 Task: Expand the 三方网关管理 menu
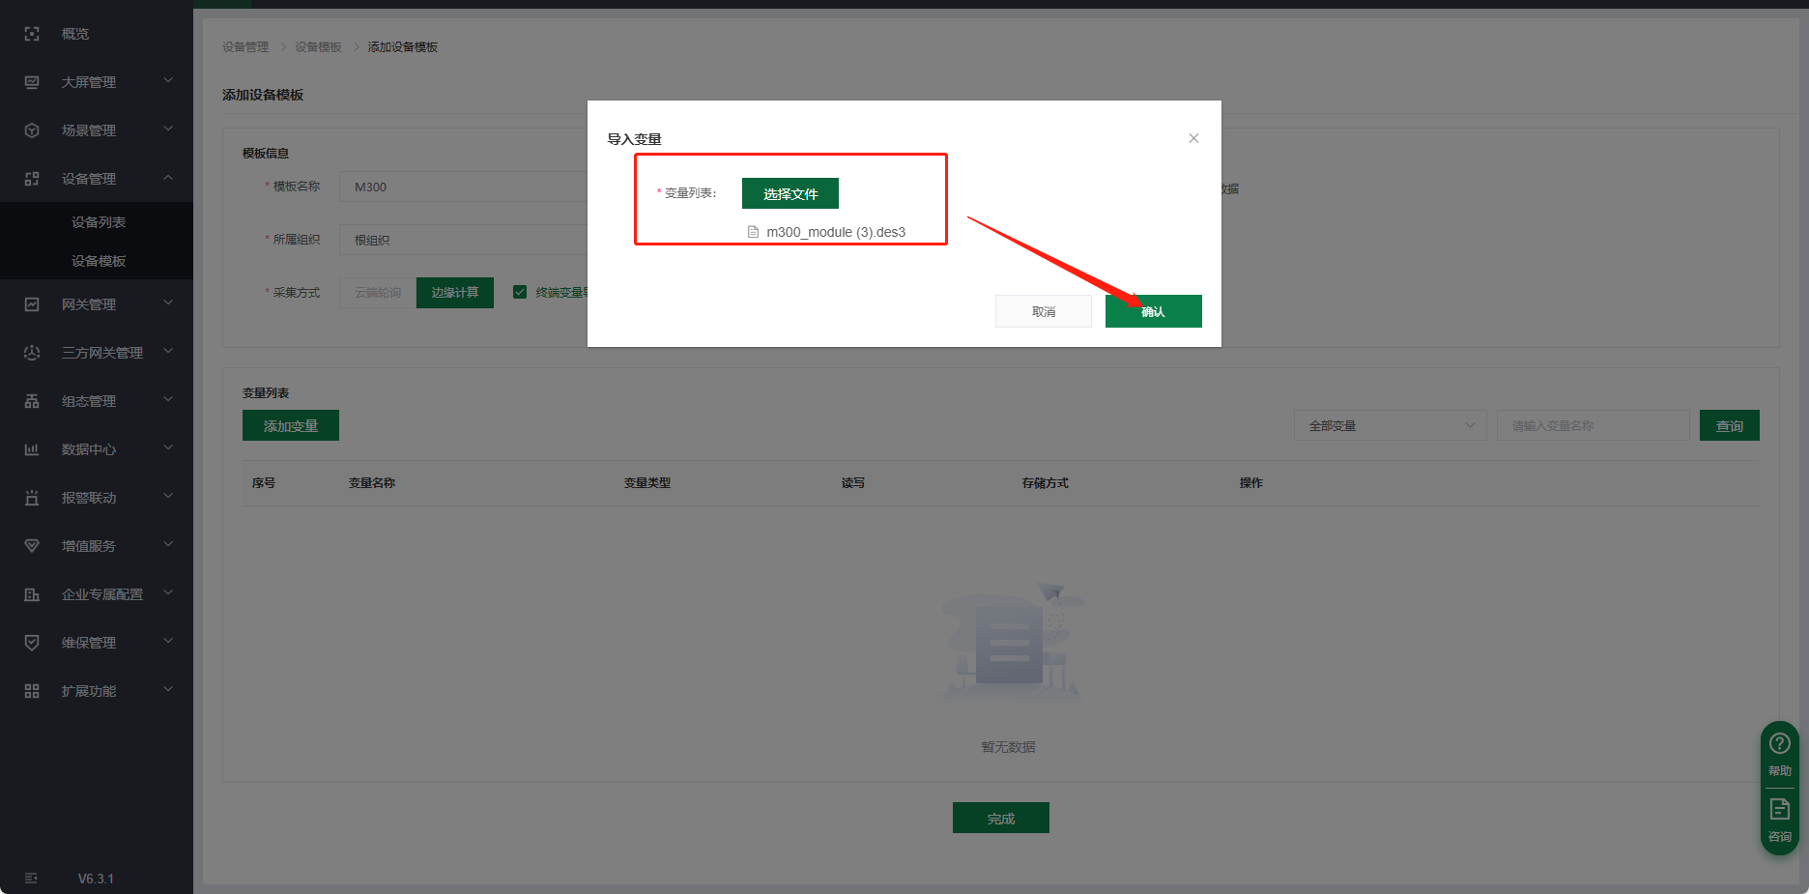[168, 351]
